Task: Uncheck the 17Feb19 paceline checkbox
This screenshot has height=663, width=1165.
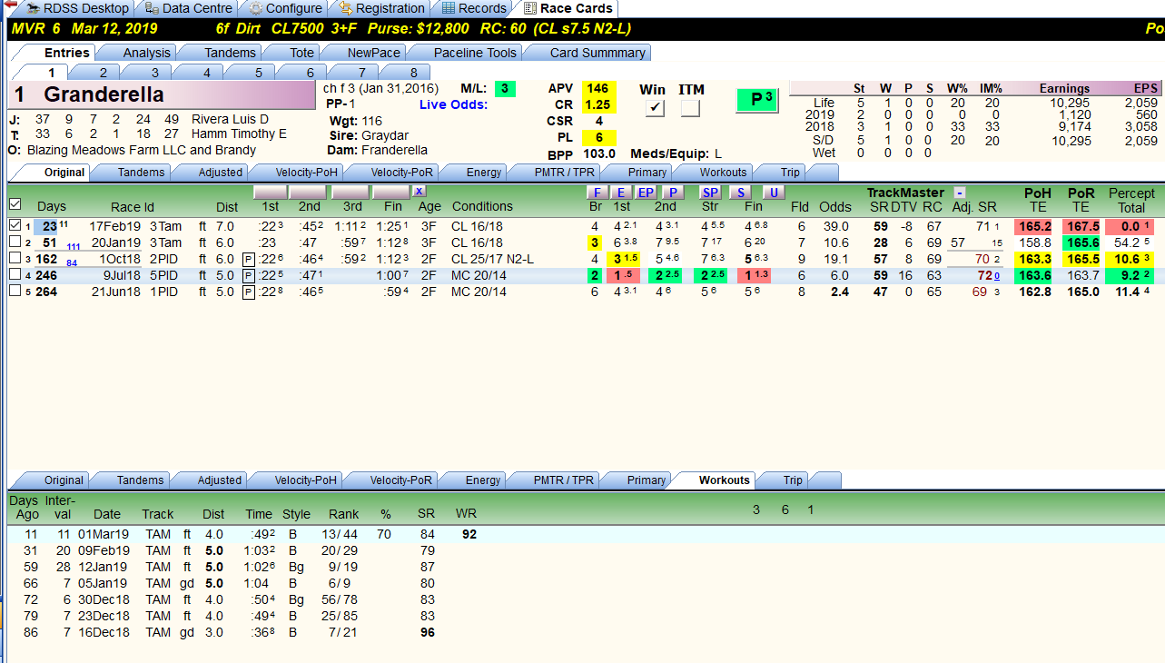Action: click(15, 226)
